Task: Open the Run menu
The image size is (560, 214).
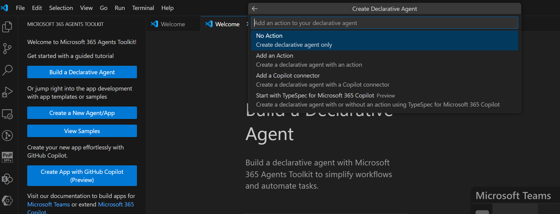Action: pyautogui.click(x=120, y=8)
